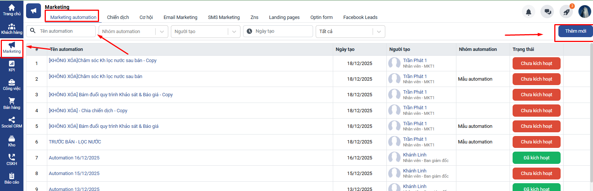The image size is (593, 191).
Task: Click the notification bell icon
Action: (529, 12)
